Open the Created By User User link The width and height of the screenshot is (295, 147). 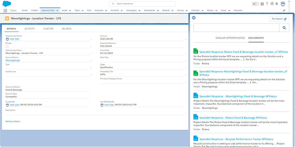15,105
